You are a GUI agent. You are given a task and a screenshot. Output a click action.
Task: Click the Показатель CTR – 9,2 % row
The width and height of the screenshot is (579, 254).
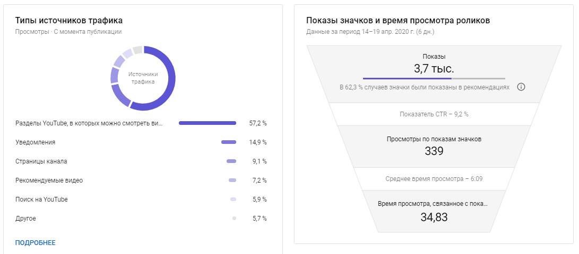tap(434, 114)
